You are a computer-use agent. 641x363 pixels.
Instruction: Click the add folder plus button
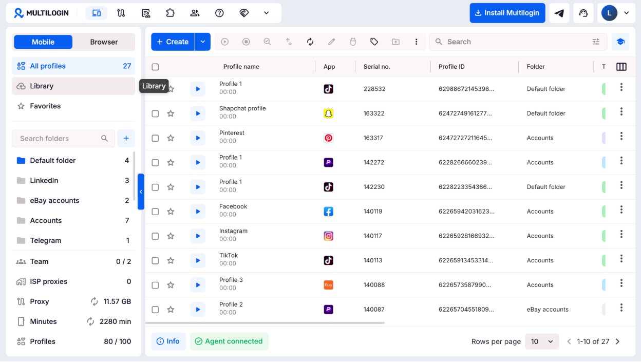126,138
